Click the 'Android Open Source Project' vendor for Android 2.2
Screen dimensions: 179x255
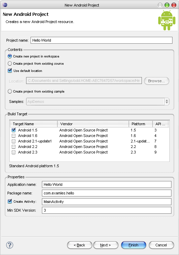[83, 147]
